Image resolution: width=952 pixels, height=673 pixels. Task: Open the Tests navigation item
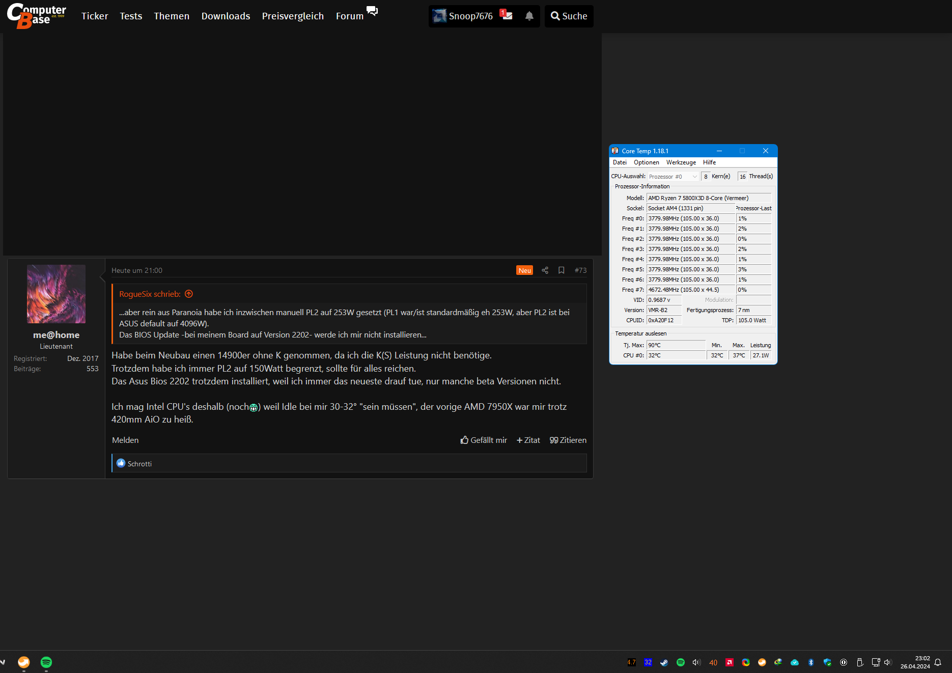click(131, 16)
